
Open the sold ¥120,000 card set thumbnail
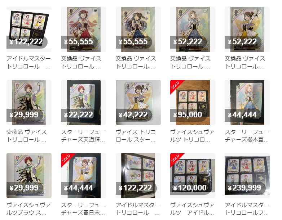193,175
